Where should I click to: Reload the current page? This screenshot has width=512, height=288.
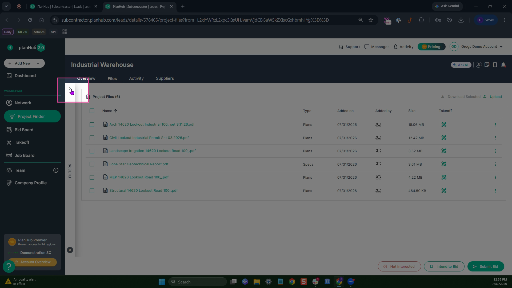click(30, 20)
